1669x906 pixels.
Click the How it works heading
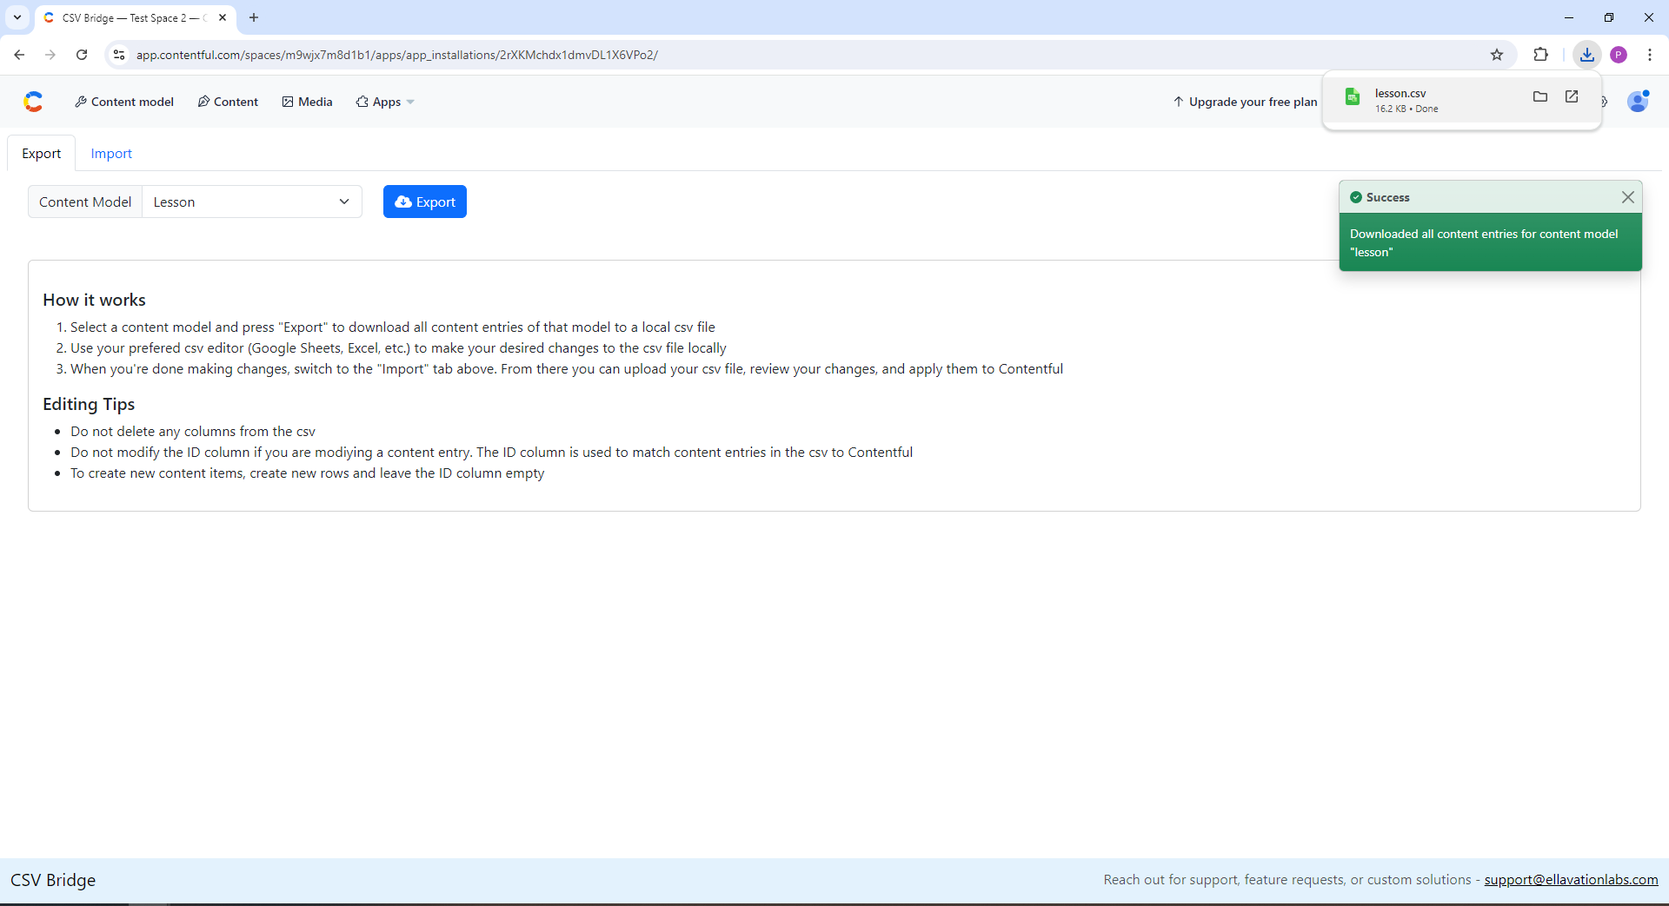tap(95, 300)
